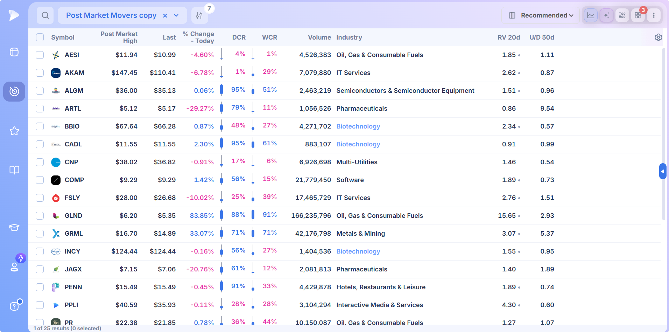Click INCY's Biotechnology industry link
This screenshot has width=669, height=332.
pos(358,251)
